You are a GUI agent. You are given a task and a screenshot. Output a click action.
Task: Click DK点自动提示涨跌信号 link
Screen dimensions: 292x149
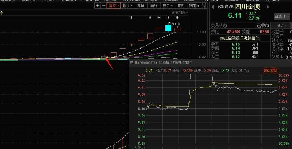pyautogui.click(x=240, y=38)
